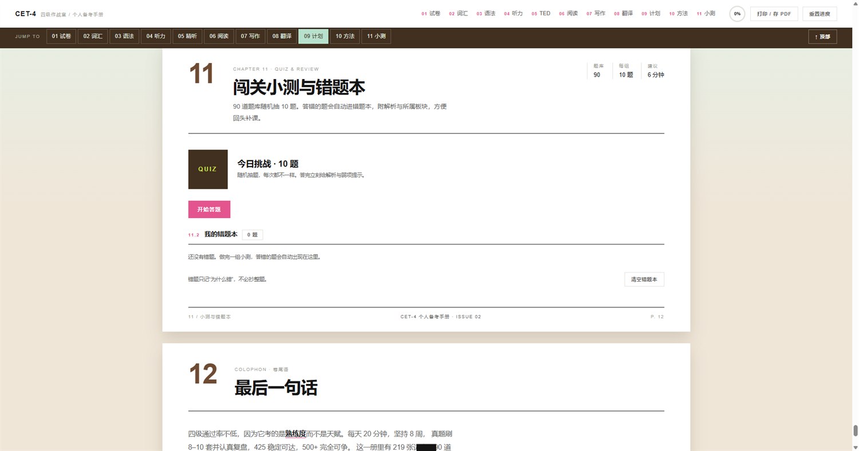This screenshot has height=451, width=859.
Task: Select 08 翻译 in the white header navigation
Action: coord(623,13)
